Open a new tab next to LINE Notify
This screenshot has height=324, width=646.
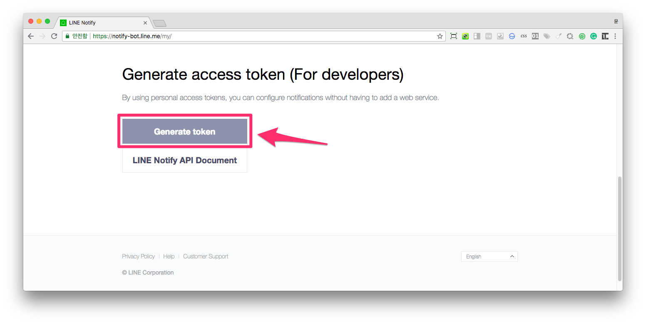tap(160, 23)
